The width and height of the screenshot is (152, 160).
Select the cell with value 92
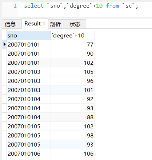pyautogui.click(x=73, y=99)
